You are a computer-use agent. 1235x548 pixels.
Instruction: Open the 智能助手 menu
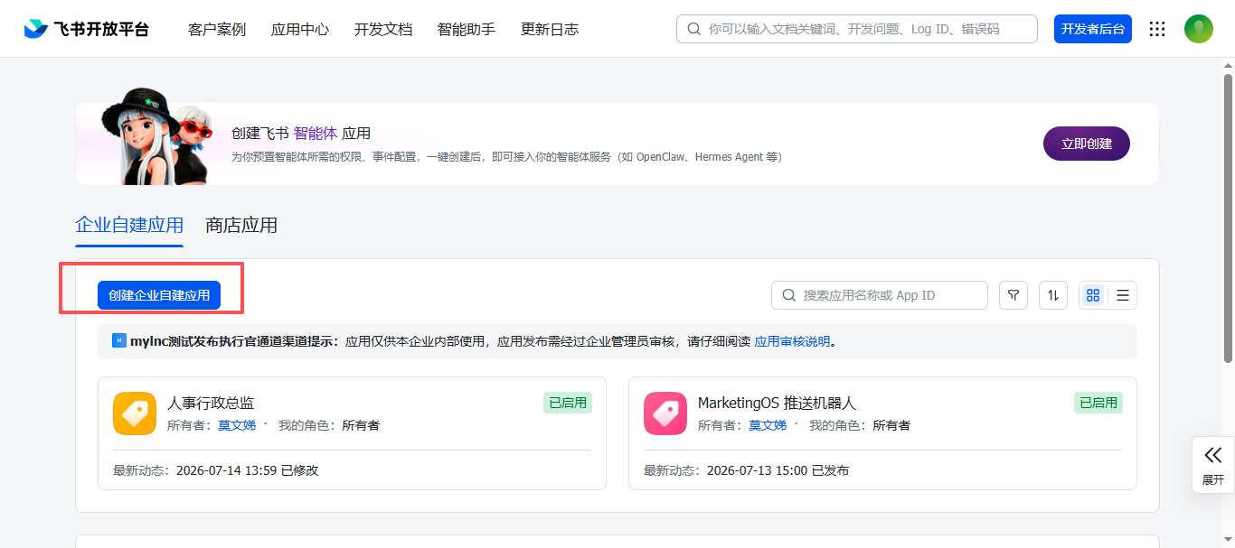point(467,29)
